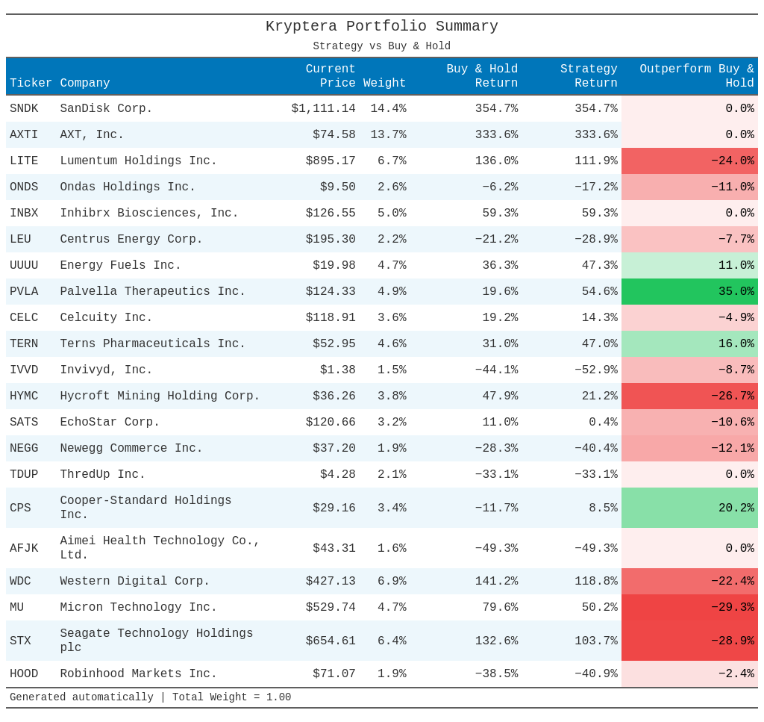Click the CELC ticker cell
Image resolution: width=764 pixels, height=722 pixels.
pos(24,317)
